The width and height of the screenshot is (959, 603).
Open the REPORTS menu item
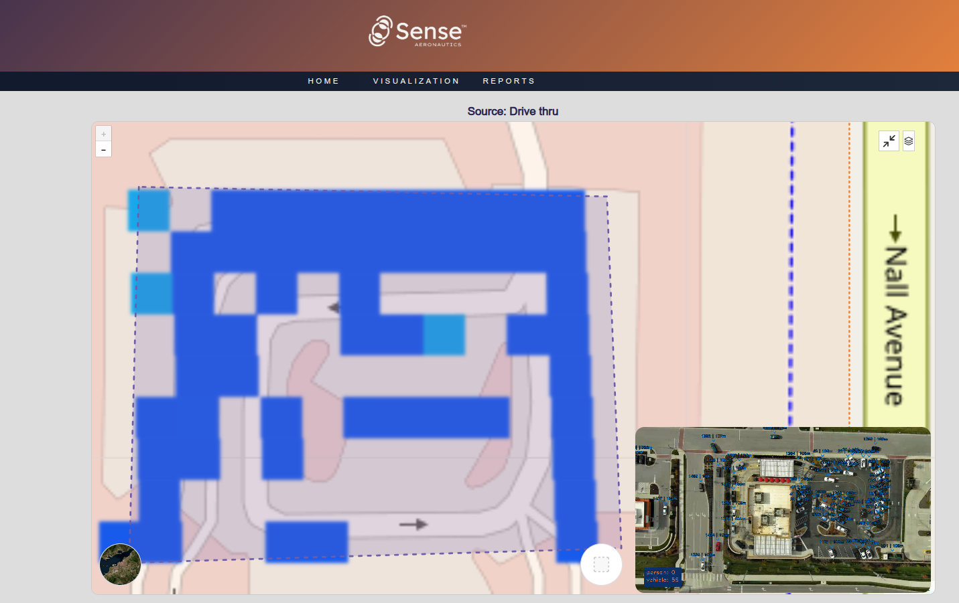click(x=509, y=81)
